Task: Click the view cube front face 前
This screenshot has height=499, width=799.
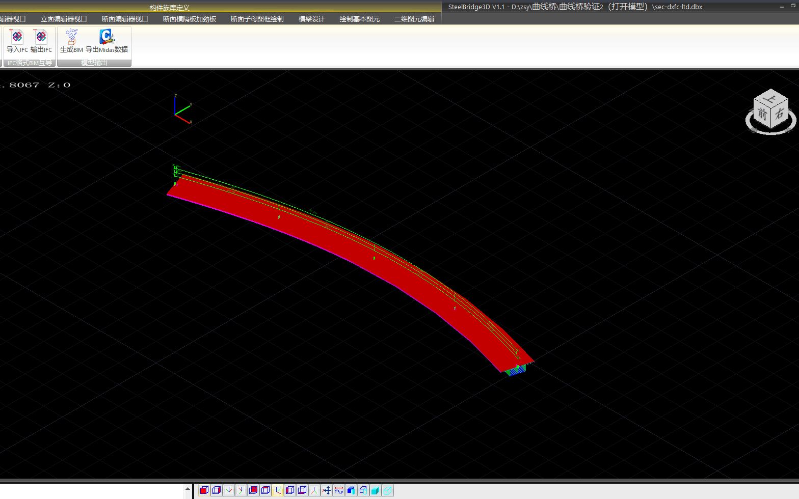Action: (x=762, y=114)
